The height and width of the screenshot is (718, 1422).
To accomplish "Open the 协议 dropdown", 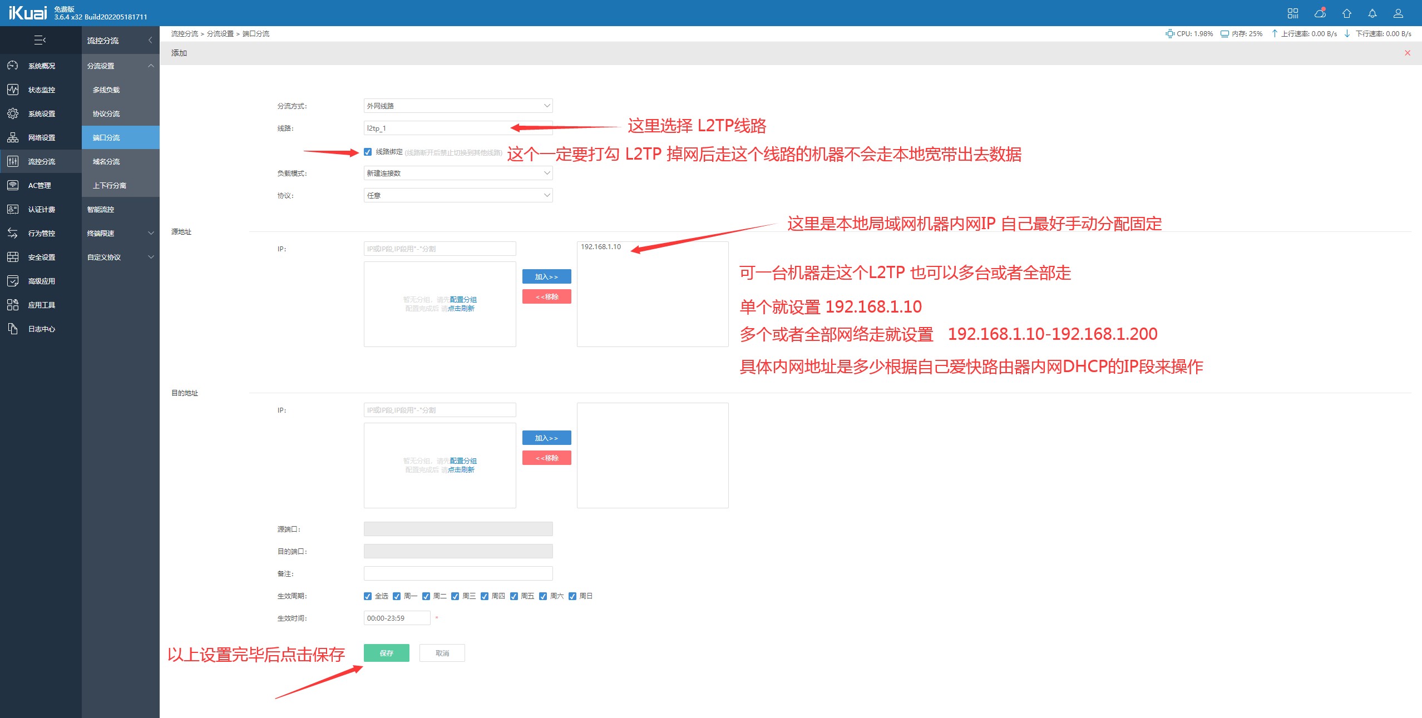I will pyautogui.click(x=458, y=195).
